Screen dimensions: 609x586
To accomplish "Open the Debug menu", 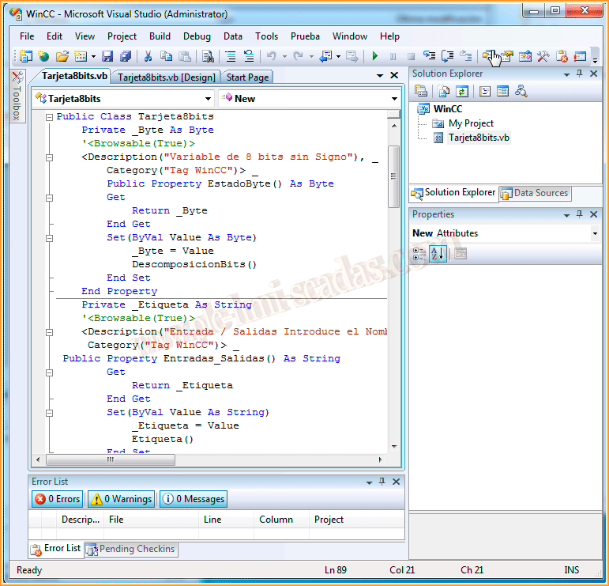I will tap(197, 36).
